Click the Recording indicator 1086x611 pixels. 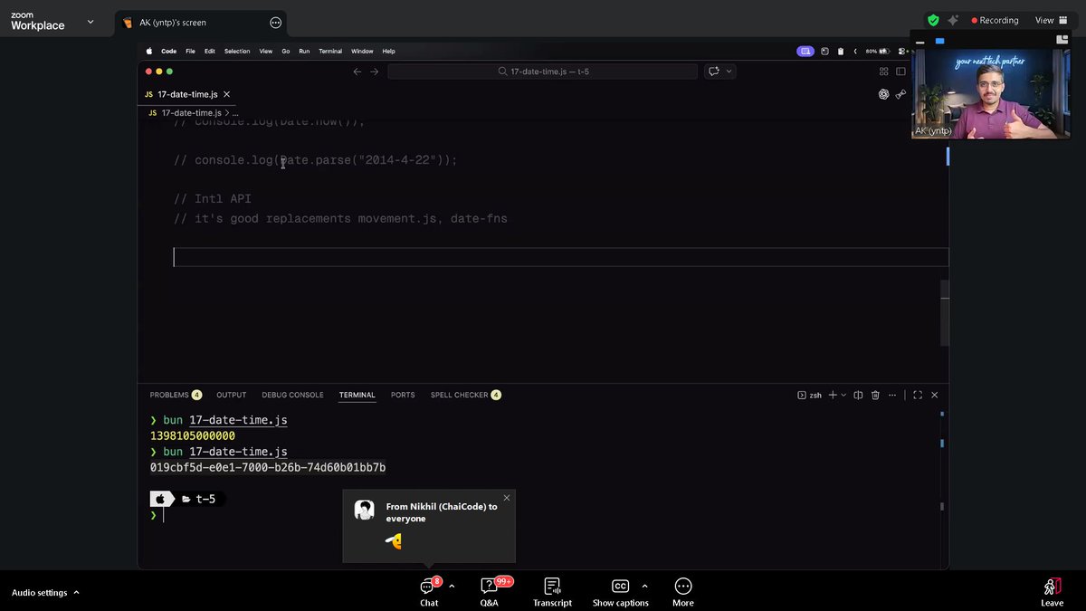pyautogui.click(x=995, y=20)
